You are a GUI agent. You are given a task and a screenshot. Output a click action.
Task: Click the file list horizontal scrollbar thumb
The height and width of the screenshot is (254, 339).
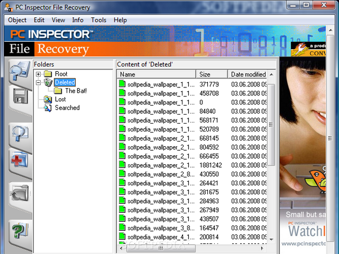[x=161, y=248]
